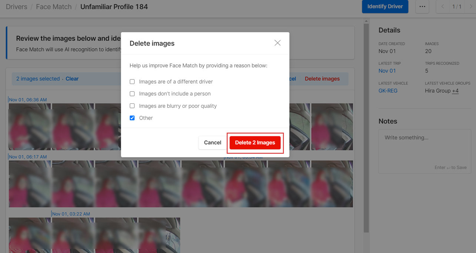Go to next profile with right chevron
Image resolution: width=476 pixels, height=253 pixels.
pyautogui.click(x=471, y=7)
